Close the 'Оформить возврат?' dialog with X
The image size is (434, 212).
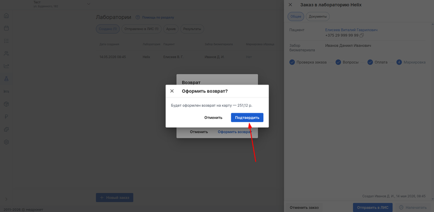(172, 91)
